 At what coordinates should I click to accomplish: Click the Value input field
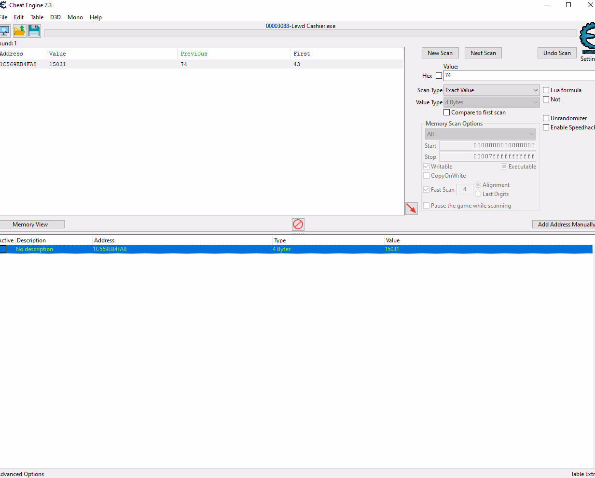pos(519,75)
